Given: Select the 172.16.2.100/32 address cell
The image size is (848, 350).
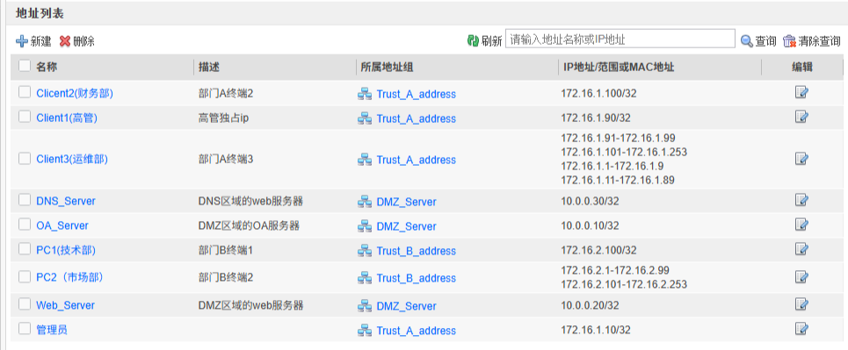Looking at the screenshot, I should coord(598,251).
